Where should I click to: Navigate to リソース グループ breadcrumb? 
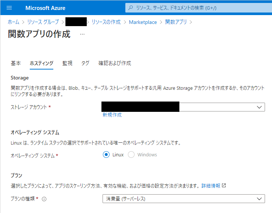(43, 22)
